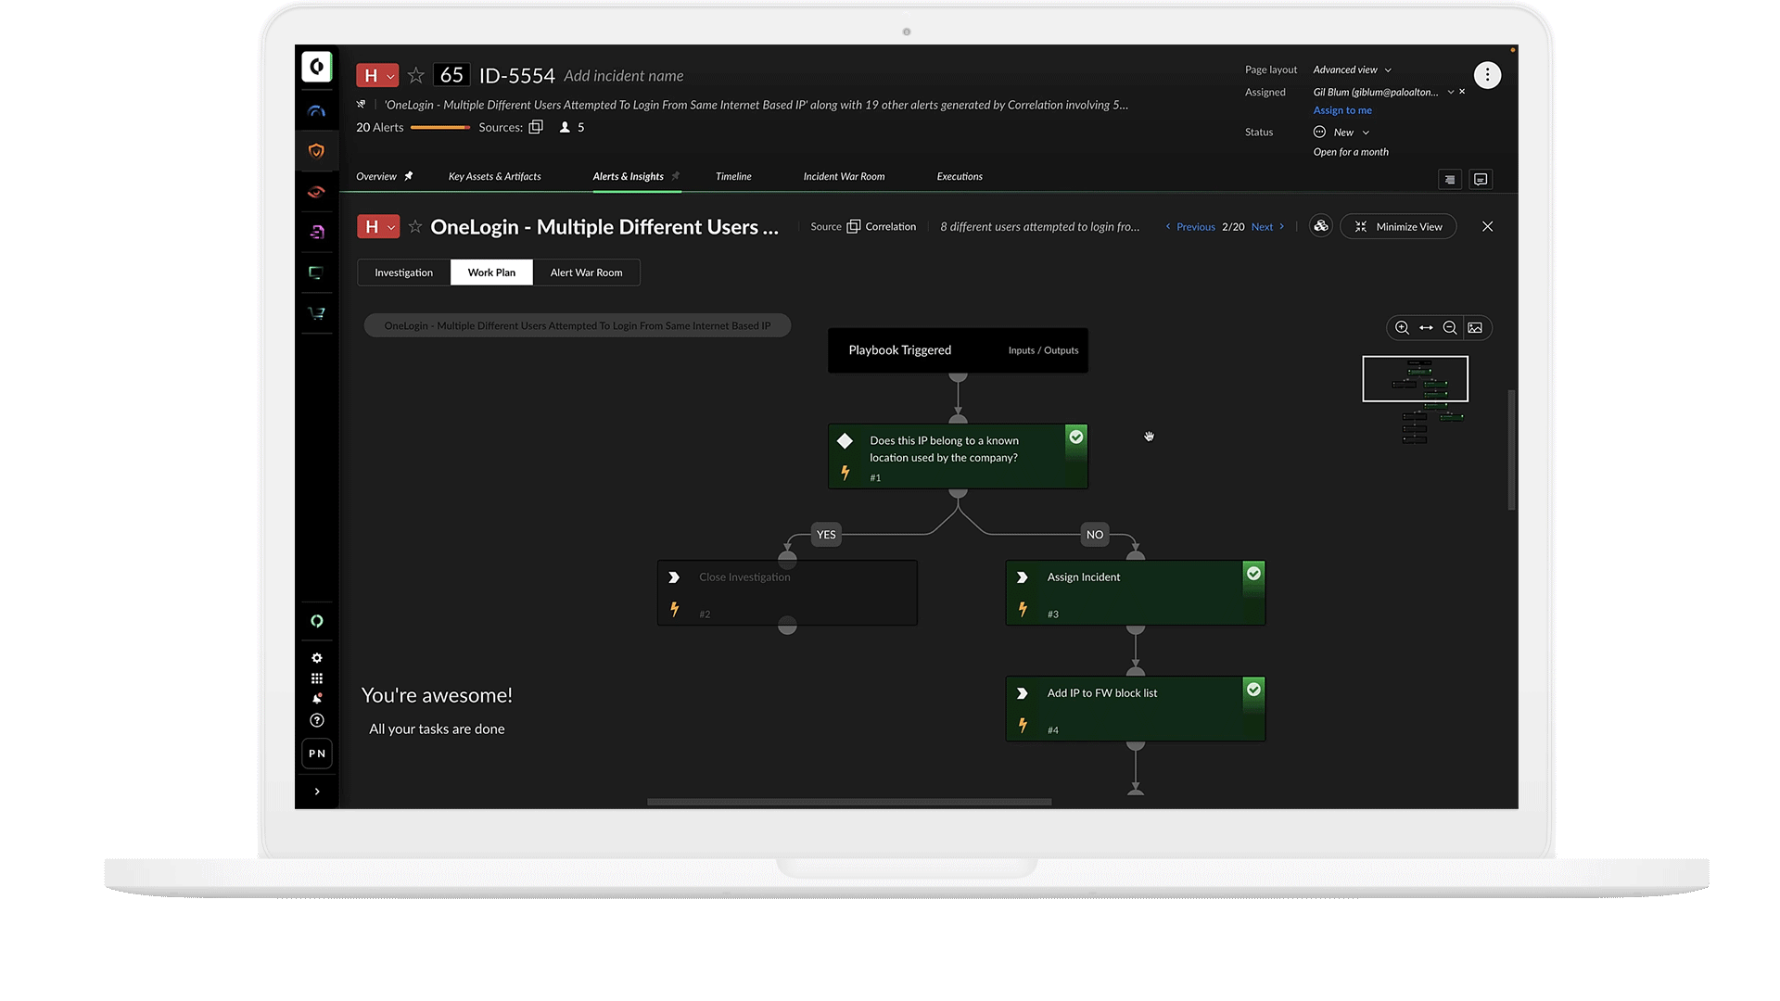Open the three-dot more options menu
The image size is (1780, 1001).
coord(1487,75)
